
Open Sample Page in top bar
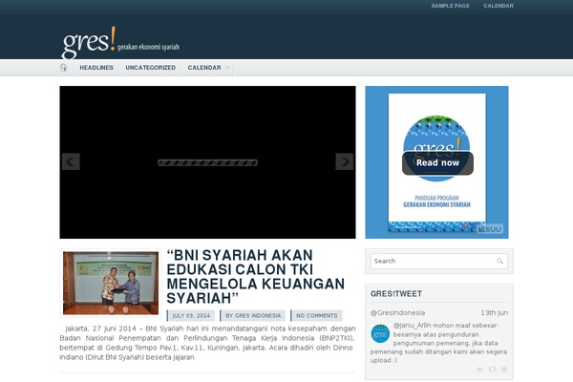click(450, 6)
